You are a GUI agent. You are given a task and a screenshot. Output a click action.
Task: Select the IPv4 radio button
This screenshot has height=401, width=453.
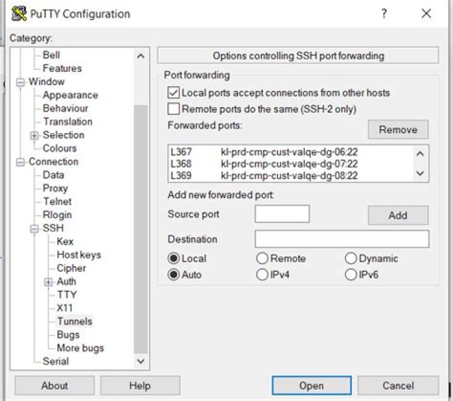[262, 274]
